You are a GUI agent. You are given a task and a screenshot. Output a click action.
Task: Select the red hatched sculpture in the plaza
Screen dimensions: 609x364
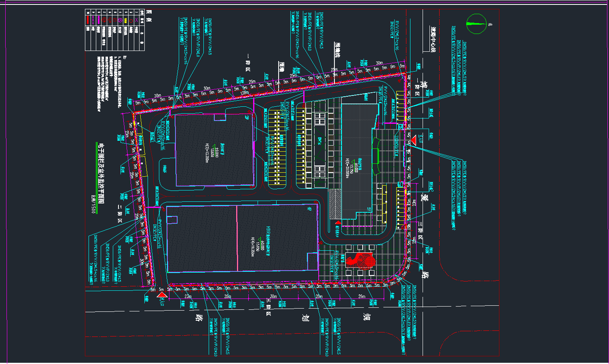point(359,260)
